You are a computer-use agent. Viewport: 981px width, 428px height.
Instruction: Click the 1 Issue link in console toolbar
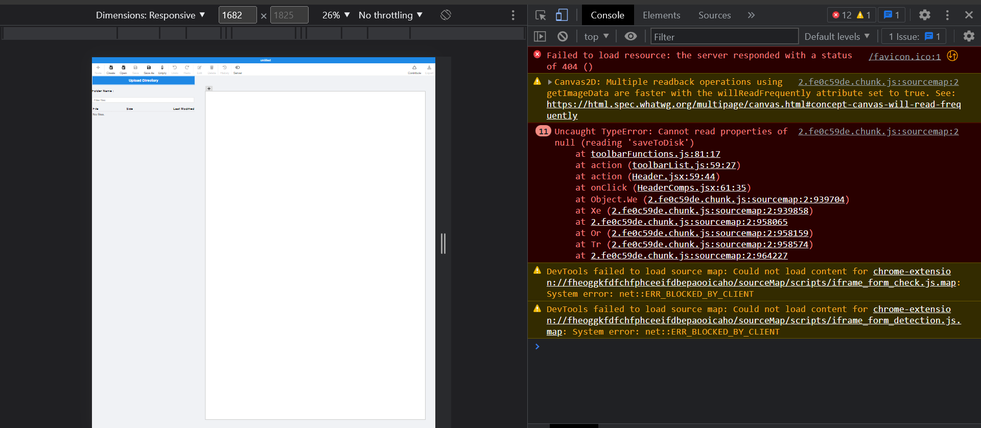coord(915,36)
